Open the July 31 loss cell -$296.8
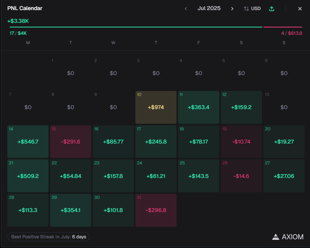The width and height of the screenshot is (310, 248). 156,210
